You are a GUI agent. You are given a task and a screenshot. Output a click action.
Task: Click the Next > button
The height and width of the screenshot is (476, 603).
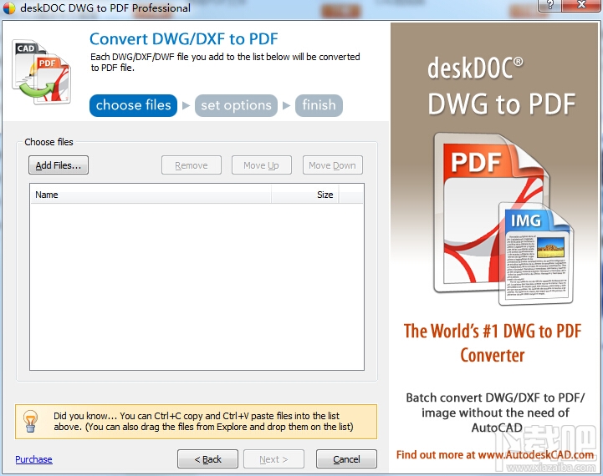(x=273, y=459)
